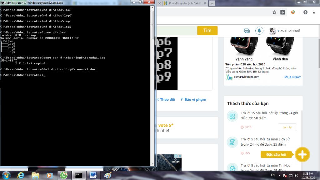320x180 pixels.
Task: Click 'tree d:\thcs' command line in cmd
Action: [33, 32]
